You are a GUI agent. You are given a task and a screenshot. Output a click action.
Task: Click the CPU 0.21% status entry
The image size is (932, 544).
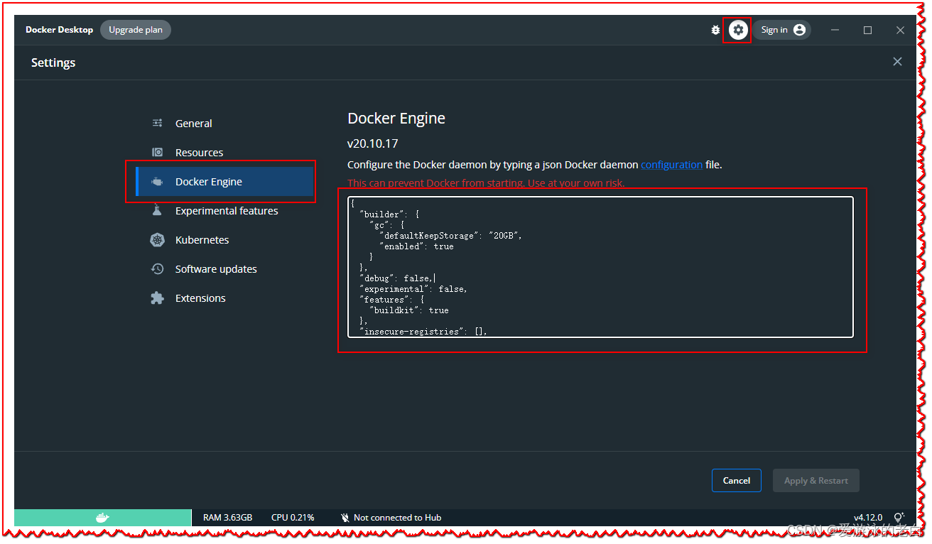tap(293, 518)
